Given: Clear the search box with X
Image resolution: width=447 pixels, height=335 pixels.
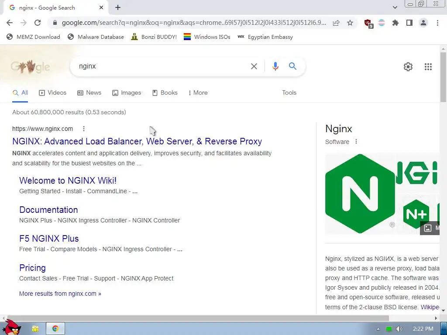Looking at the screenshot, I should pos(254,66).
